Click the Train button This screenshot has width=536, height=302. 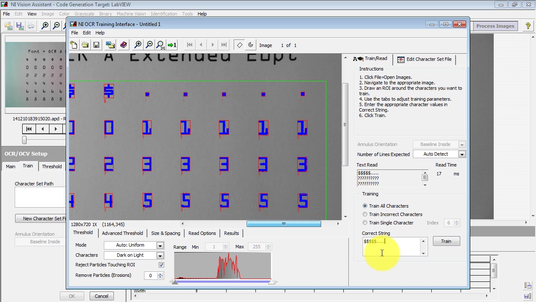coord(446,241)
